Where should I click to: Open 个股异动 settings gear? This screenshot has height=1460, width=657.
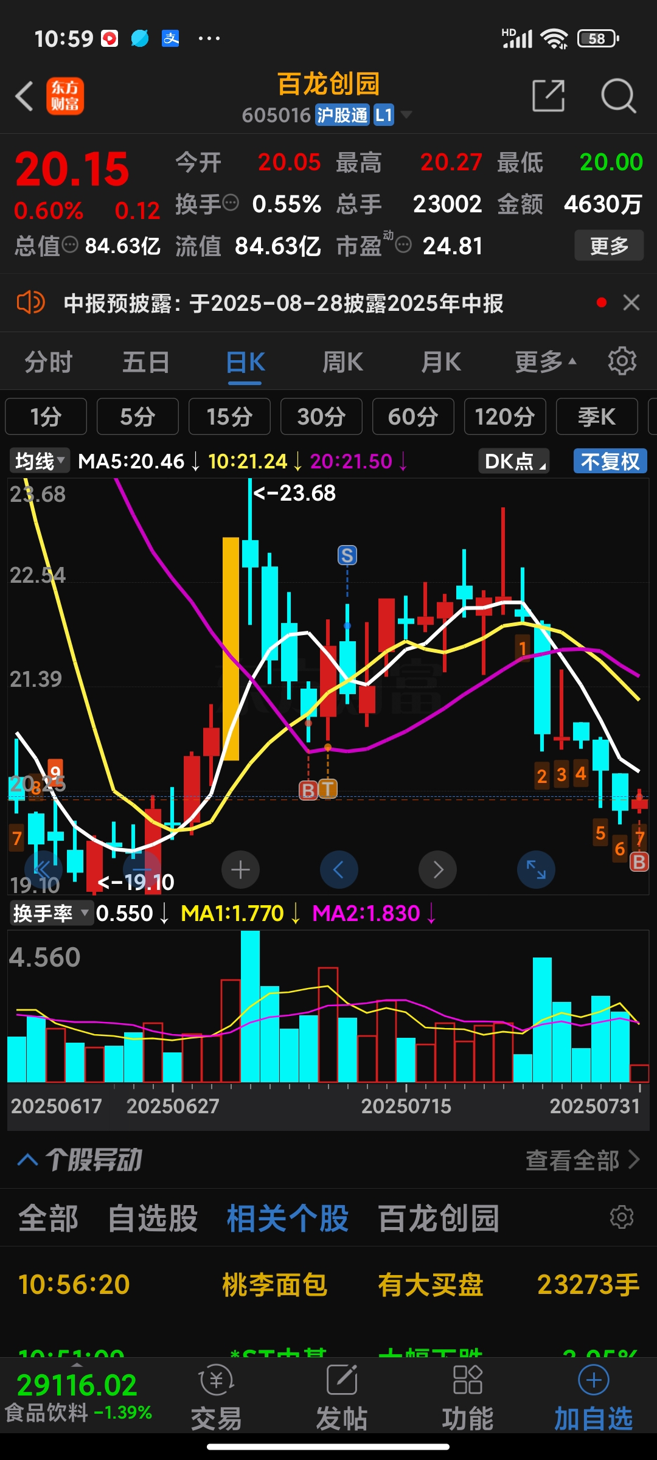tap(622, 1217)
